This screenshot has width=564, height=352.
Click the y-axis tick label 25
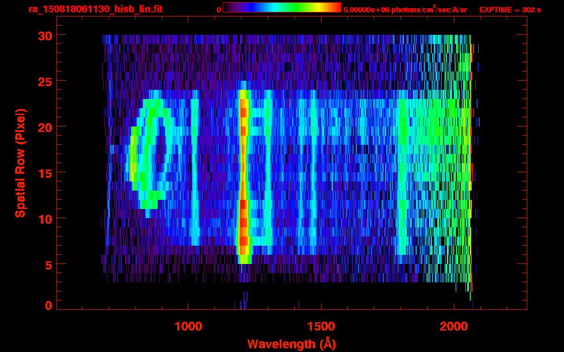[45, 81]
